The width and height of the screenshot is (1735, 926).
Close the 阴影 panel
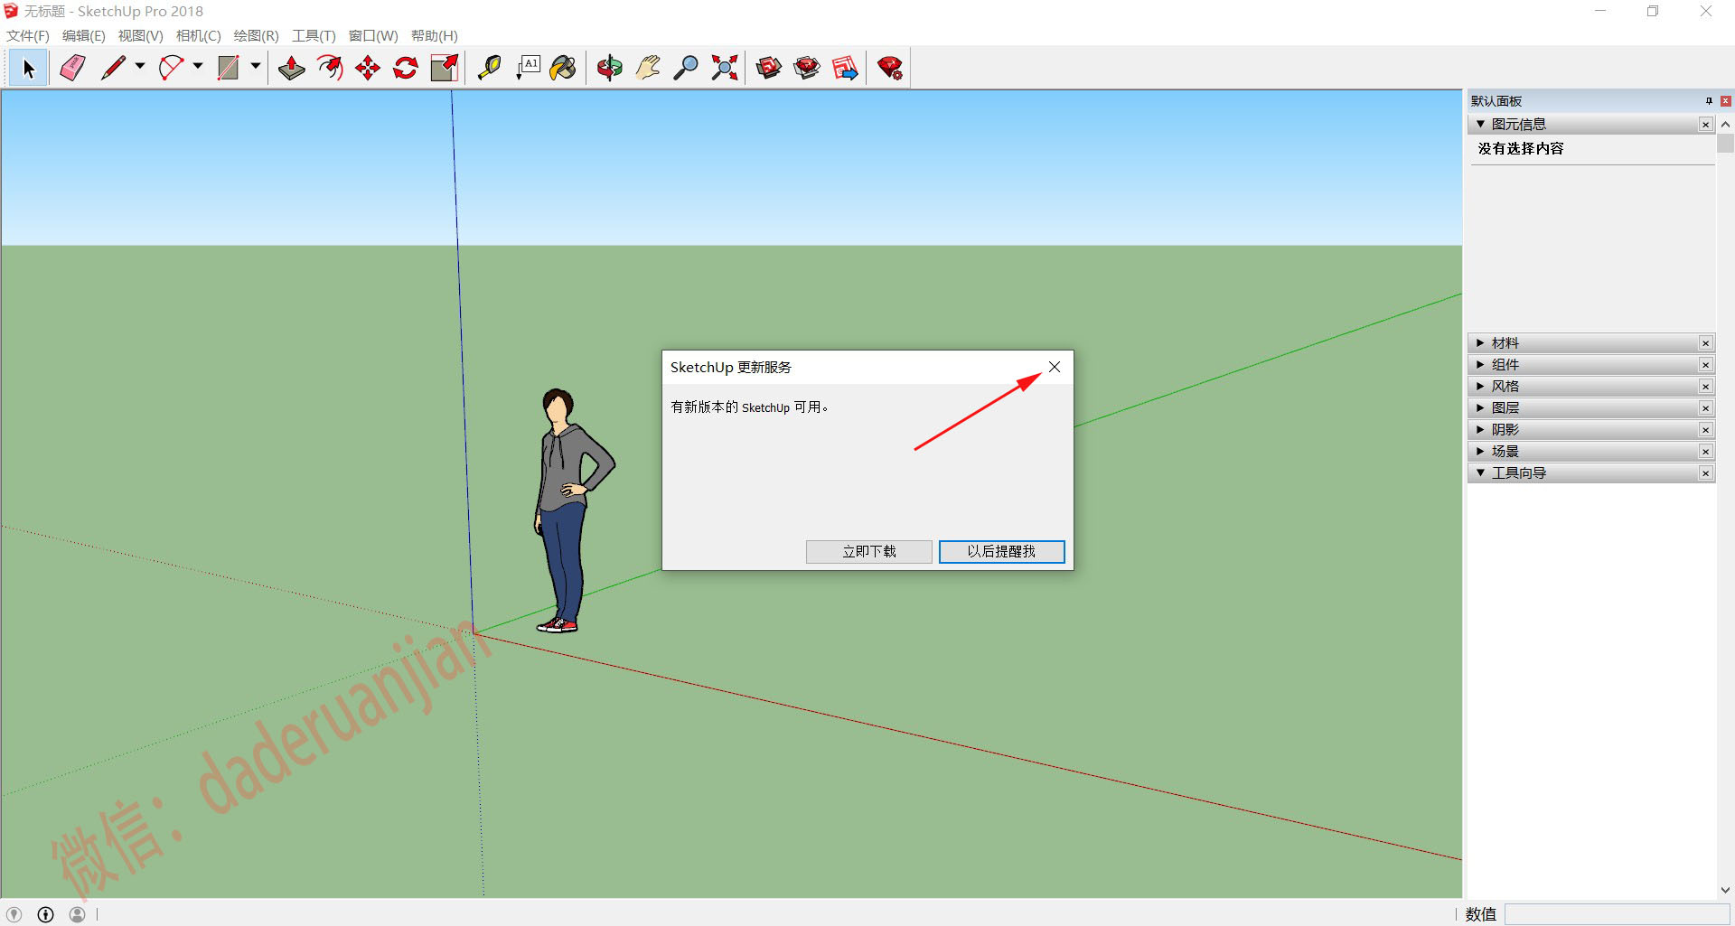[x=1706, y=430]
